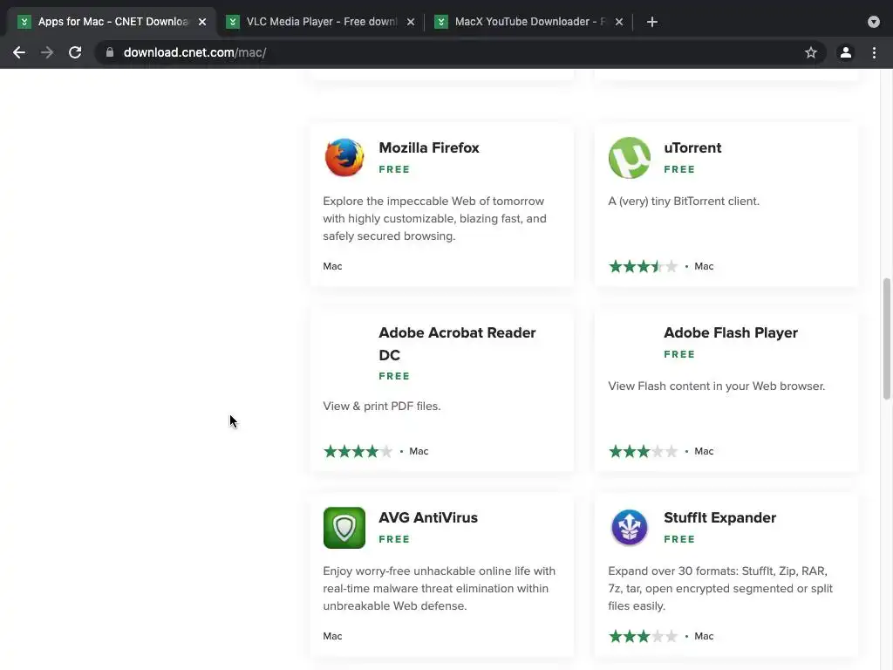Go back using the browser back arrow
Image resolution: width=893 pixels, height=670 pixels.
pyautogui.click(x=19, y=52)
